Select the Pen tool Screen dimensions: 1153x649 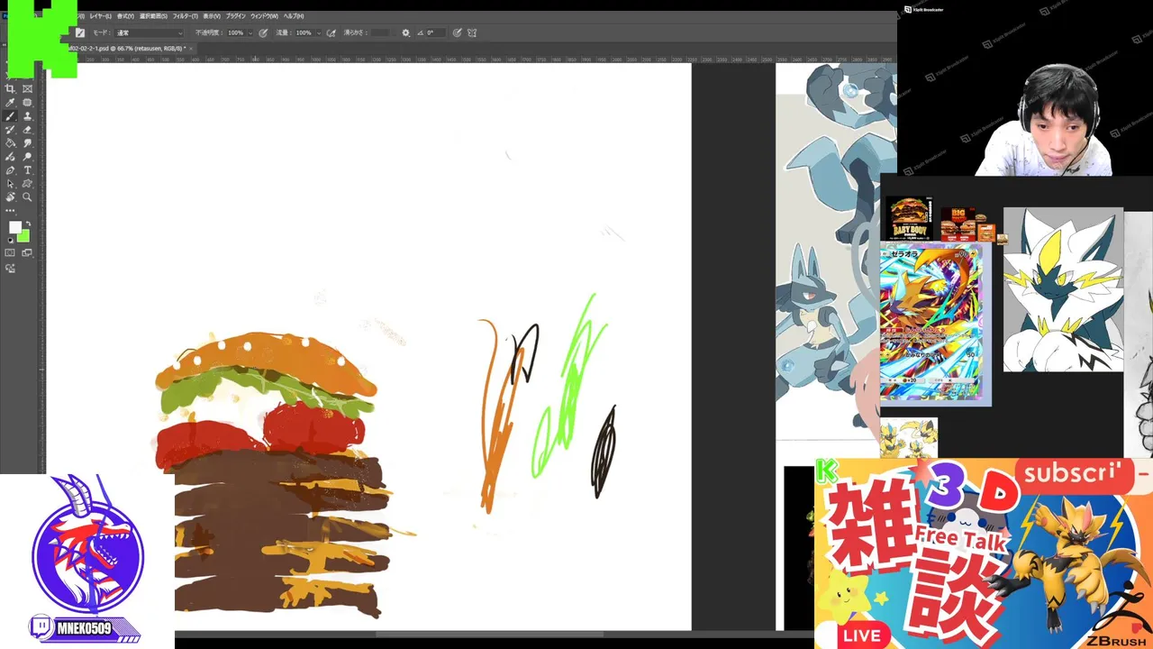tap(10, 169)
